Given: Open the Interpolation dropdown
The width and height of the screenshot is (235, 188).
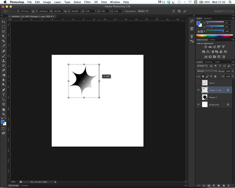Looking at the screenshot, I should point(143,11).
